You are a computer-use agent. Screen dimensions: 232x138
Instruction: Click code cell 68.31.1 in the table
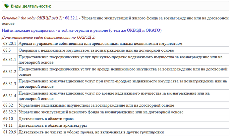(x=10, y=60)
